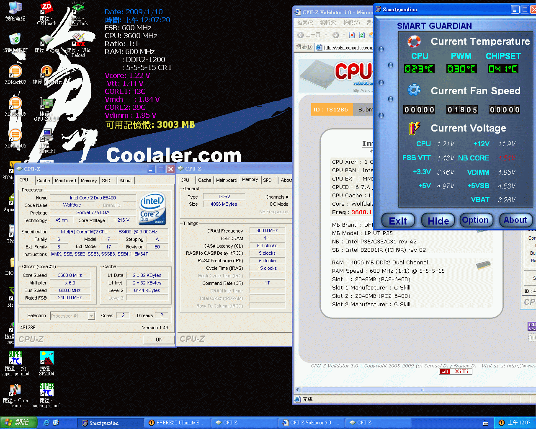Click the Internet Explorer quick launch icon
The image size is (536, 429).
pyautogui.click(x=46, y=423)
